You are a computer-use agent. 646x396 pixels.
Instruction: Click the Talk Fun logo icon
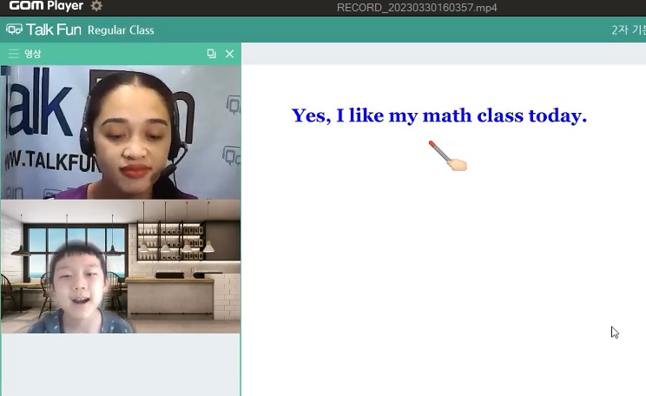tap(14, 30)
